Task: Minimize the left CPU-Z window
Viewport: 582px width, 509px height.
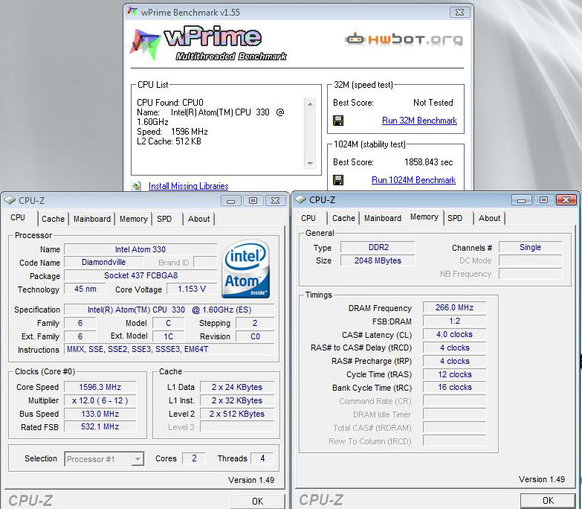Action: coord(231,201)
